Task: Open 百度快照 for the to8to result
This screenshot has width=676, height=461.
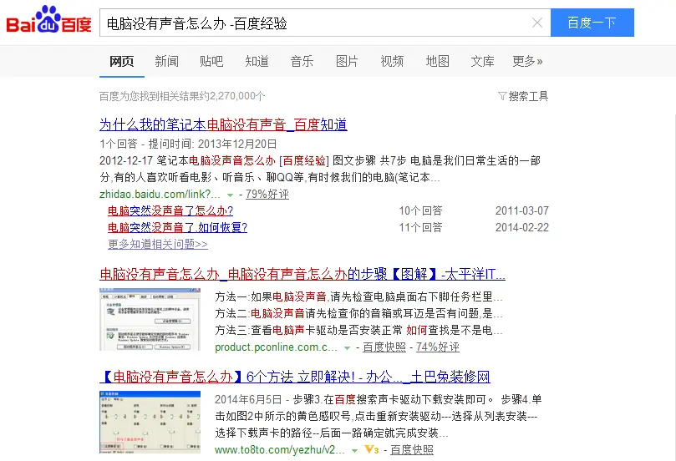Action: point(412,450)
